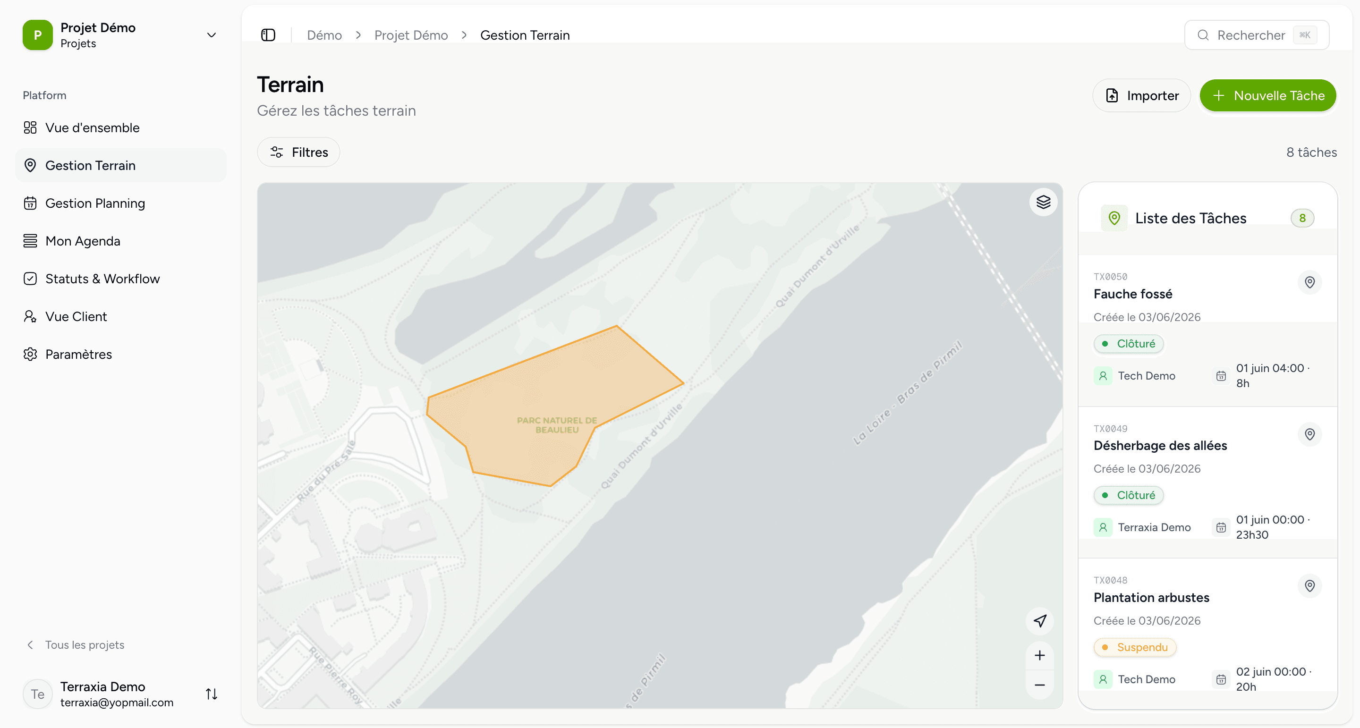Locate task TX0048 Plantation arbustes on map
Viewport: 1360px width, 728px height.
(x=1309, y=586)
